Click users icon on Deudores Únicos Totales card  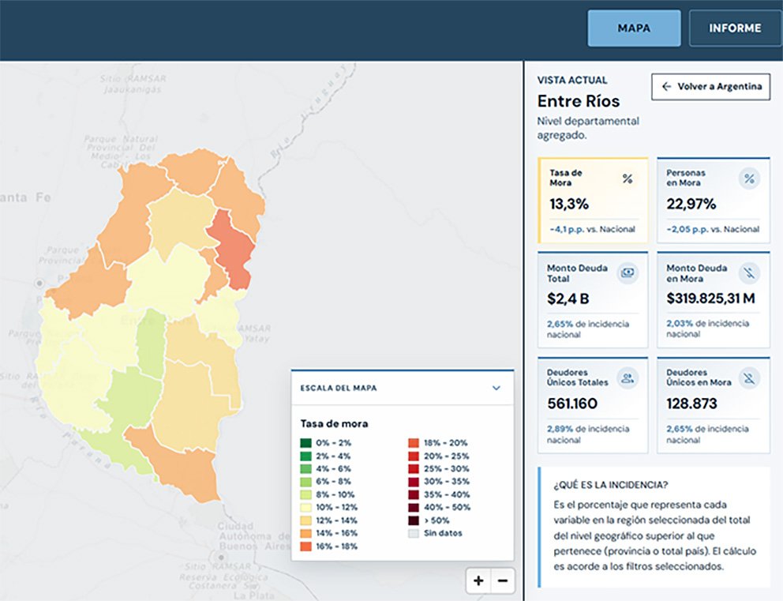click(628, 378)
